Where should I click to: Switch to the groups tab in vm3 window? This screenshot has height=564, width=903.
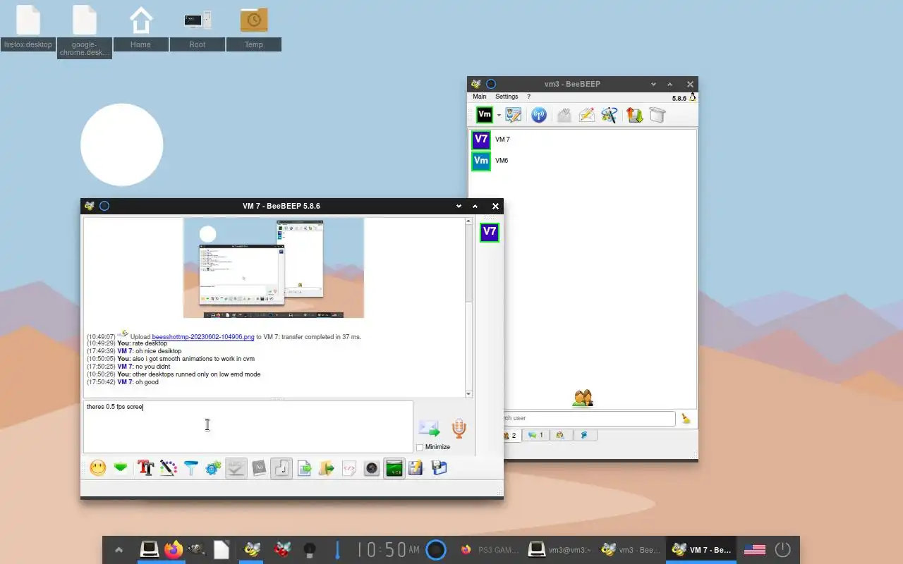(x=560, y=436)
